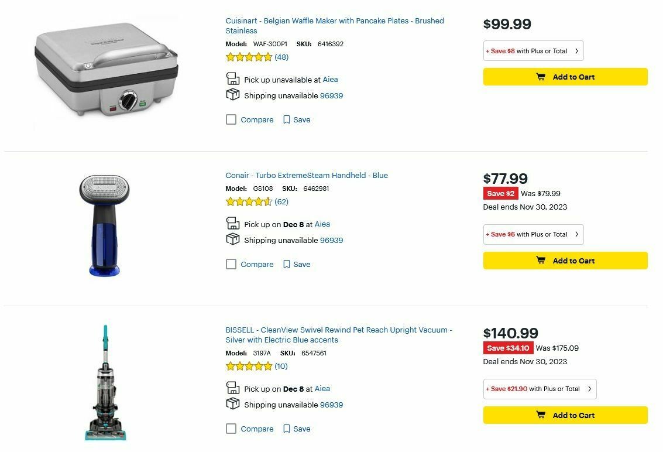Click the bookmark Save icon for the Conair steamer
Image resolution: width=663 pixels, height=452 pixels.
pos(286,264)
